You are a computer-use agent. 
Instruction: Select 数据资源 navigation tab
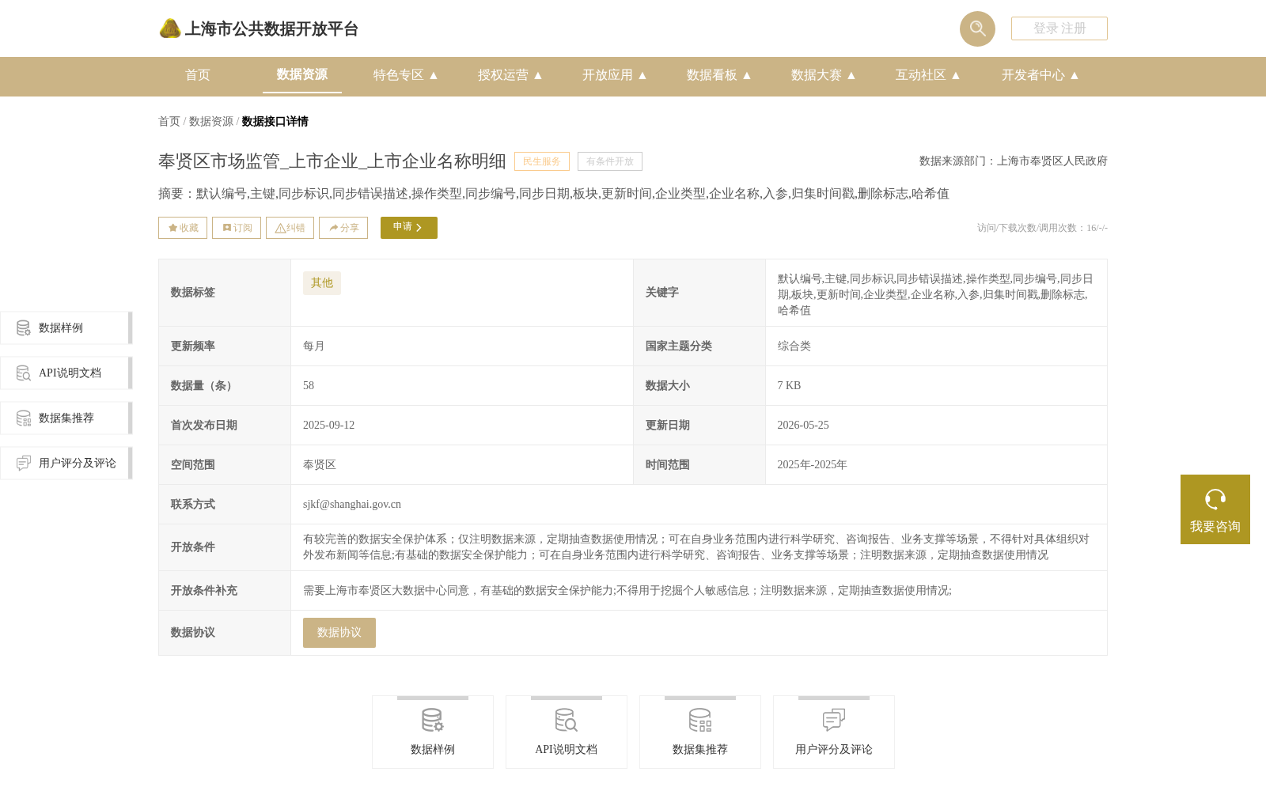coord(302,74)
